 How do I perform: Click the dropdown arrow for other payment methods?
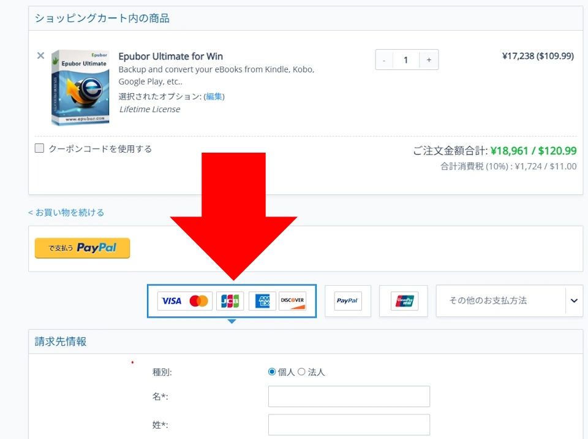[574, 300]
